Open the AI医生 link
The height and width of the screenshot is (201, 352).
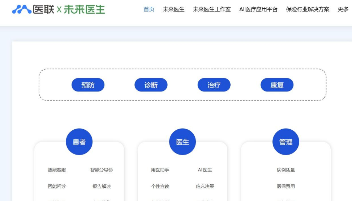coord(205,170)
